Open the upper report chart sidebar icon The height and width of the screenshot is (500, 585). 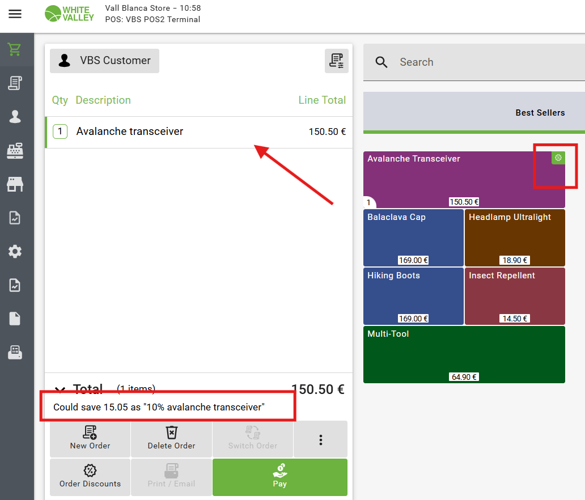click(15, 218)
